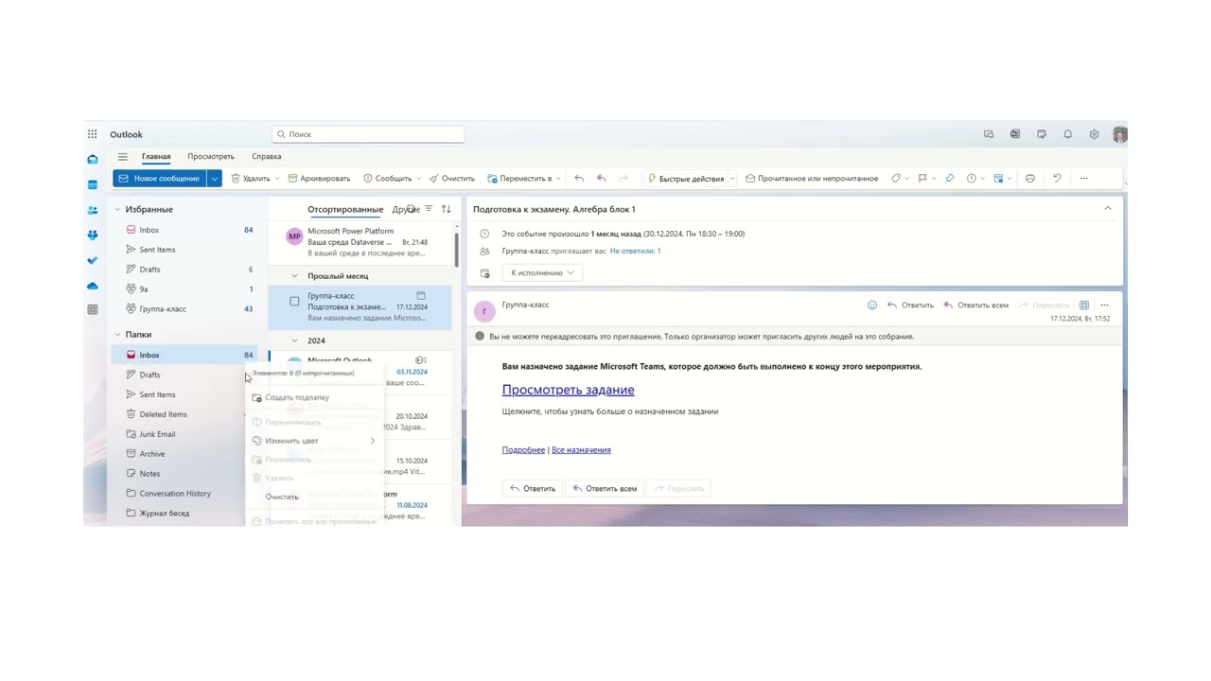1211x681 pixels.
Task: Open the message list filter icon
Action: (429, 209)
